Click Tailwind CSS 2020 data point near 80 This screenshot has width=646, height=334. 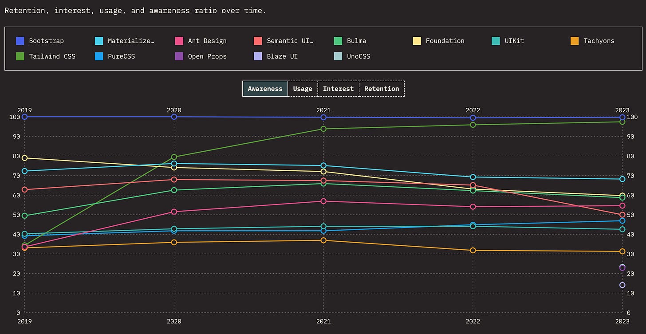tap(174, 157)
